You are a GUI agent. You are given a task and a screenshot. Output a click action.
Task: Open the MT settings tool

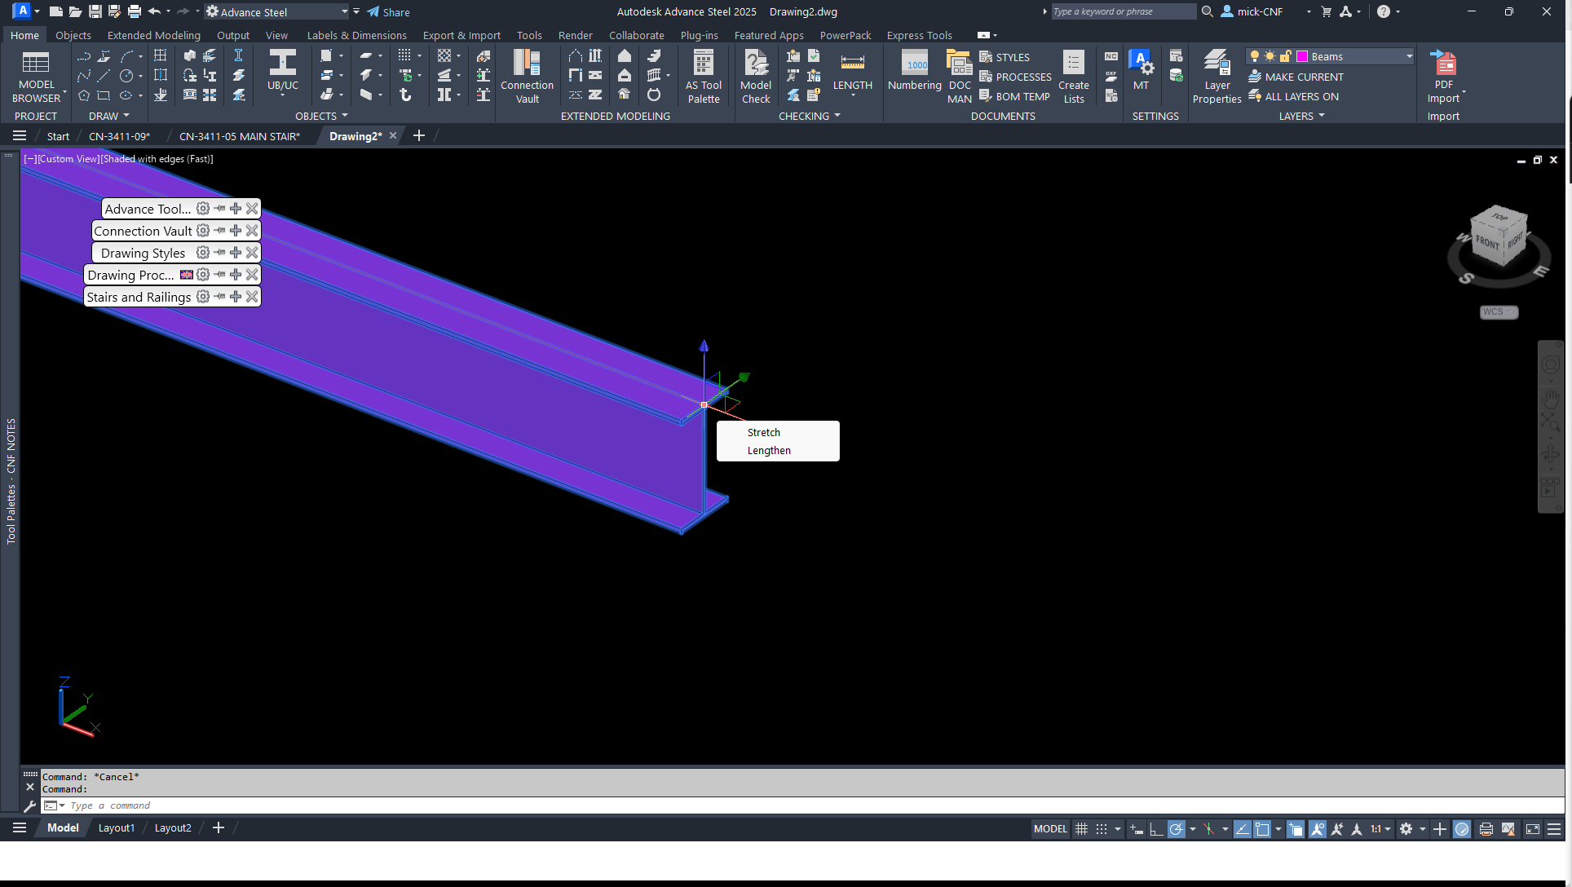click(1141, 70)
